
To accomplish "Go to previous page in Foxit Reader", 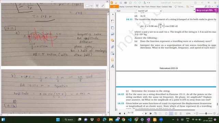I will 124,113.
